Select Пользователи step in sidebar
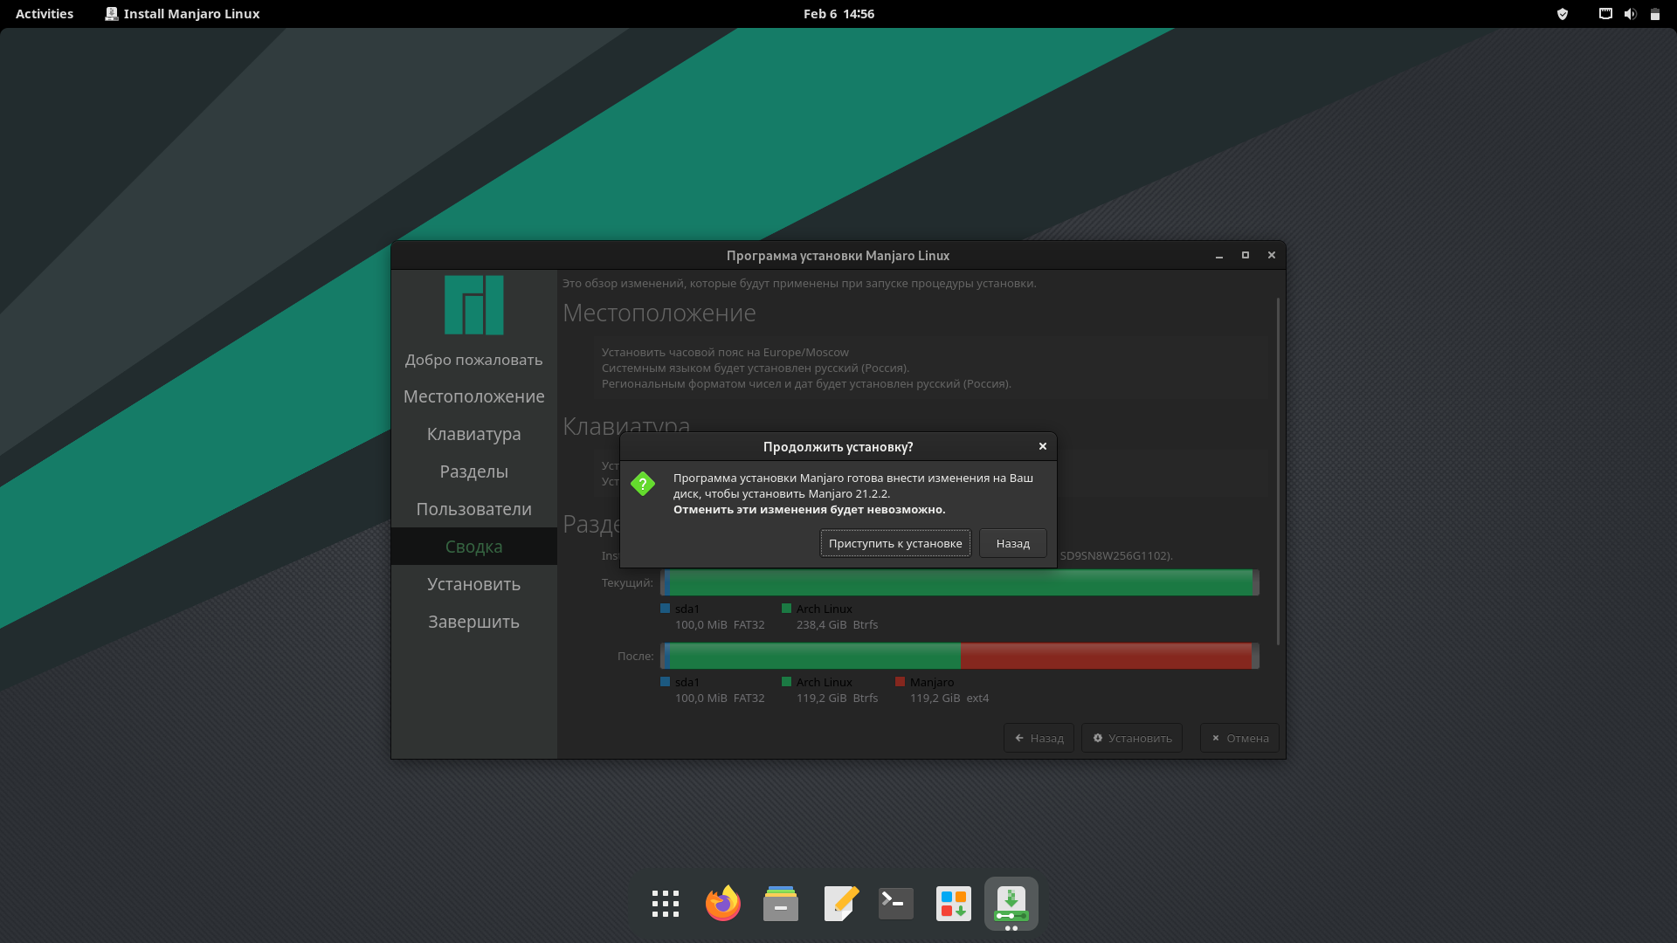This screenshot has width=1677, height=943. 474,509
